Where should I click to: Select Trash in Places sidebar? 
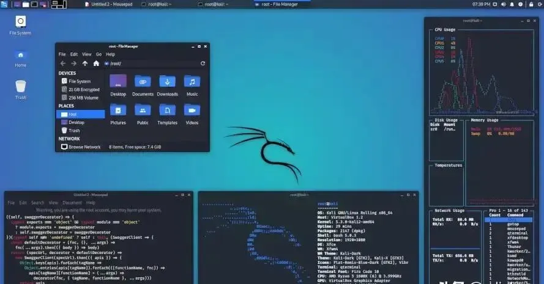coord(80,131)
